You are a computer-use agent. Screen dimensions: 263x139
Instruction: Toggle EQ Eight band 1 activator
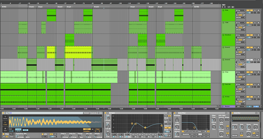point(114,137)
